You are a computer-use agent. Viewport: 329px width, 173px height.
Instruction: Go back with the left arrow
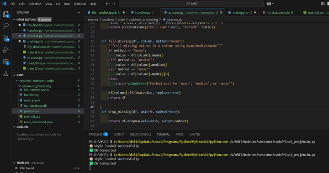[107, 4]
